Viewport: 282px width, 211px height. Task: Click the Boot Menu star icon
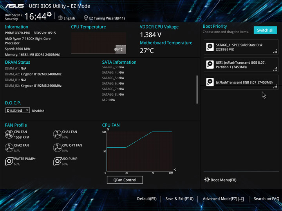point(207,180)
